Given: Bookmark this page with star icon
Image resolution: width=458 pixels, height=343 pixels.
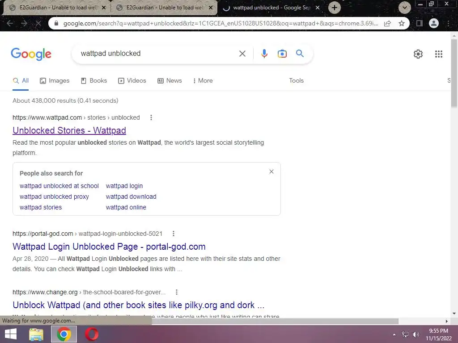Looking at the screenshot, I should click(x=402, y=23).
